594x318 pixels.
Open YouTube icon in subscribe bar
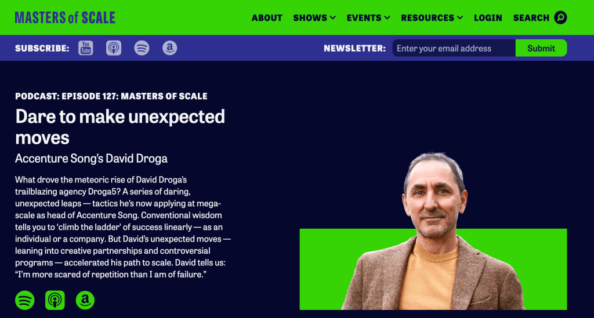click(x=86, y=48)
